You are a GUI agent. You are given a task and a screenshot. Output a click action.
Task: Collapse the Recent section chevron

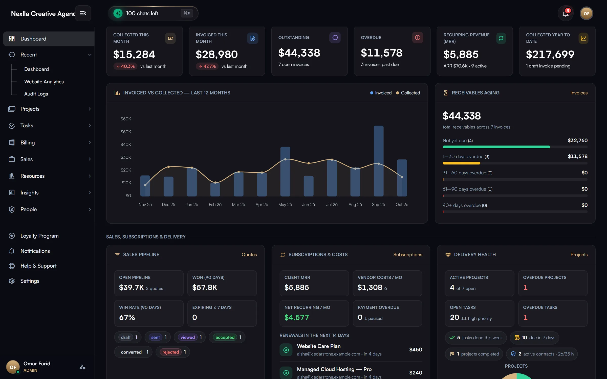[90, 55]
